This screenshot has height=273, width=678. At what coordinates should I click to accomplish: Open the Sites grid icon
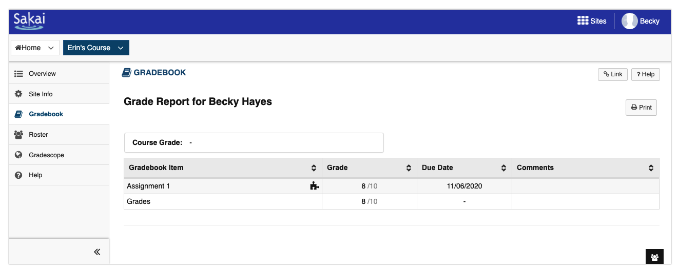(x=583, y=21)
